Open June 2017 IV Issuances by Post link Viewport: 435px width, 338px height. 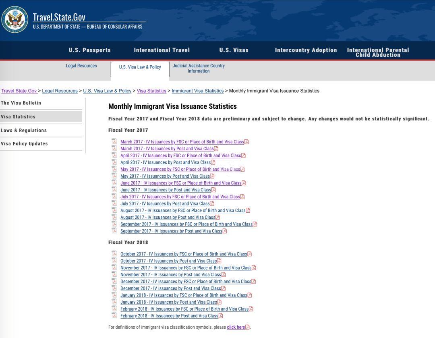(166, 190)
